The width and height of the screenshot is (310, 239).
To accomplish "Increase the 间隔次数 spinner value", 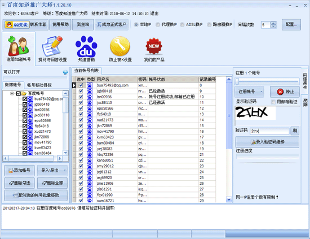I will point(273,23).
